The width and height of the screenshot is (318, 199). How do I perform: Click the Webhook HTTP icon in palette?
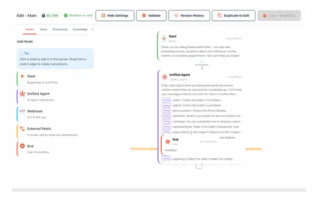point(22,111)
